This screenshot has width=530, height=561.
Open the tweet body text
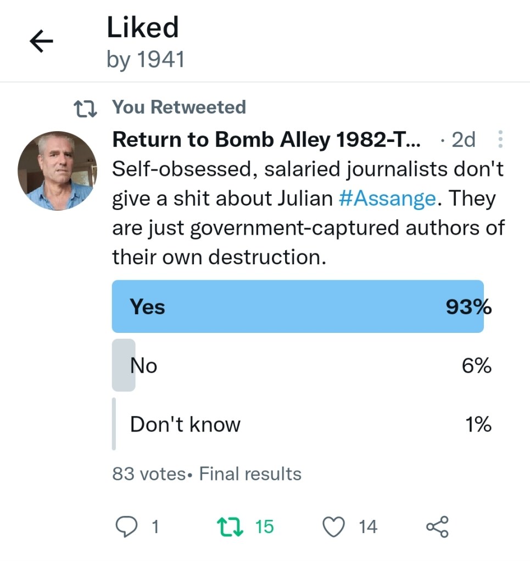(308, 226)
